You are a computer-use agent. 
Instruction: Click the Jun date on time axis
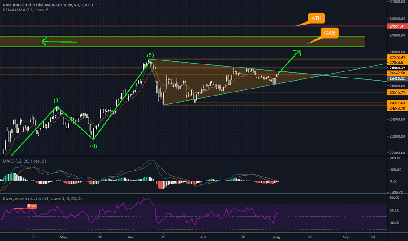coord(130,237)
